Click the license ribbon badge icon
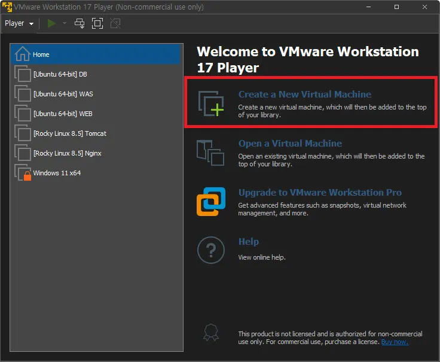Image resolution: width=440 pixels, height=362 pixels. click(x=211, y=333)
